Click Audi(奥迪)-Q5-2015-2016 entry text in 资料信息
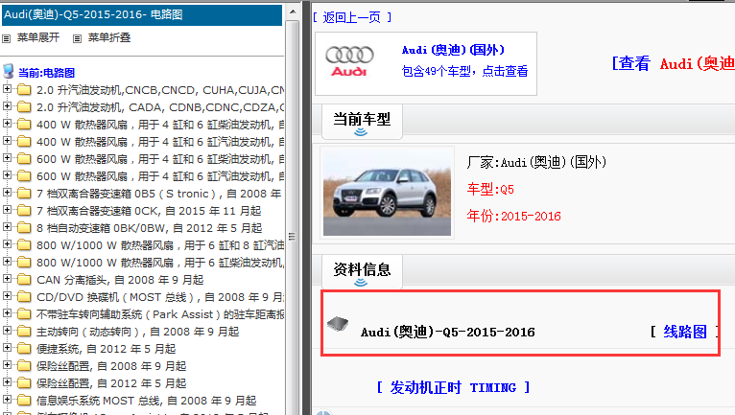The image size is (735, 415). [x=448, y=332]
